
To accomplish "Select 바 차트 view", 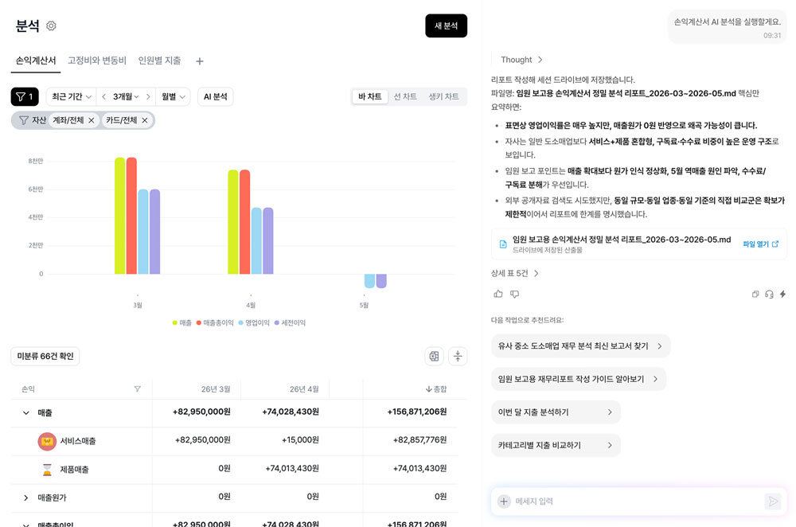I will click(369, 96).
